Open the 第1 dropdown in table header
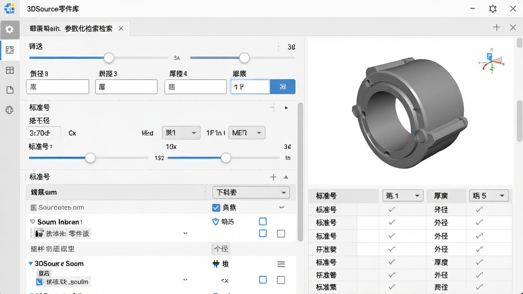The width and height of the screenshot is (523, 294). 402,195
